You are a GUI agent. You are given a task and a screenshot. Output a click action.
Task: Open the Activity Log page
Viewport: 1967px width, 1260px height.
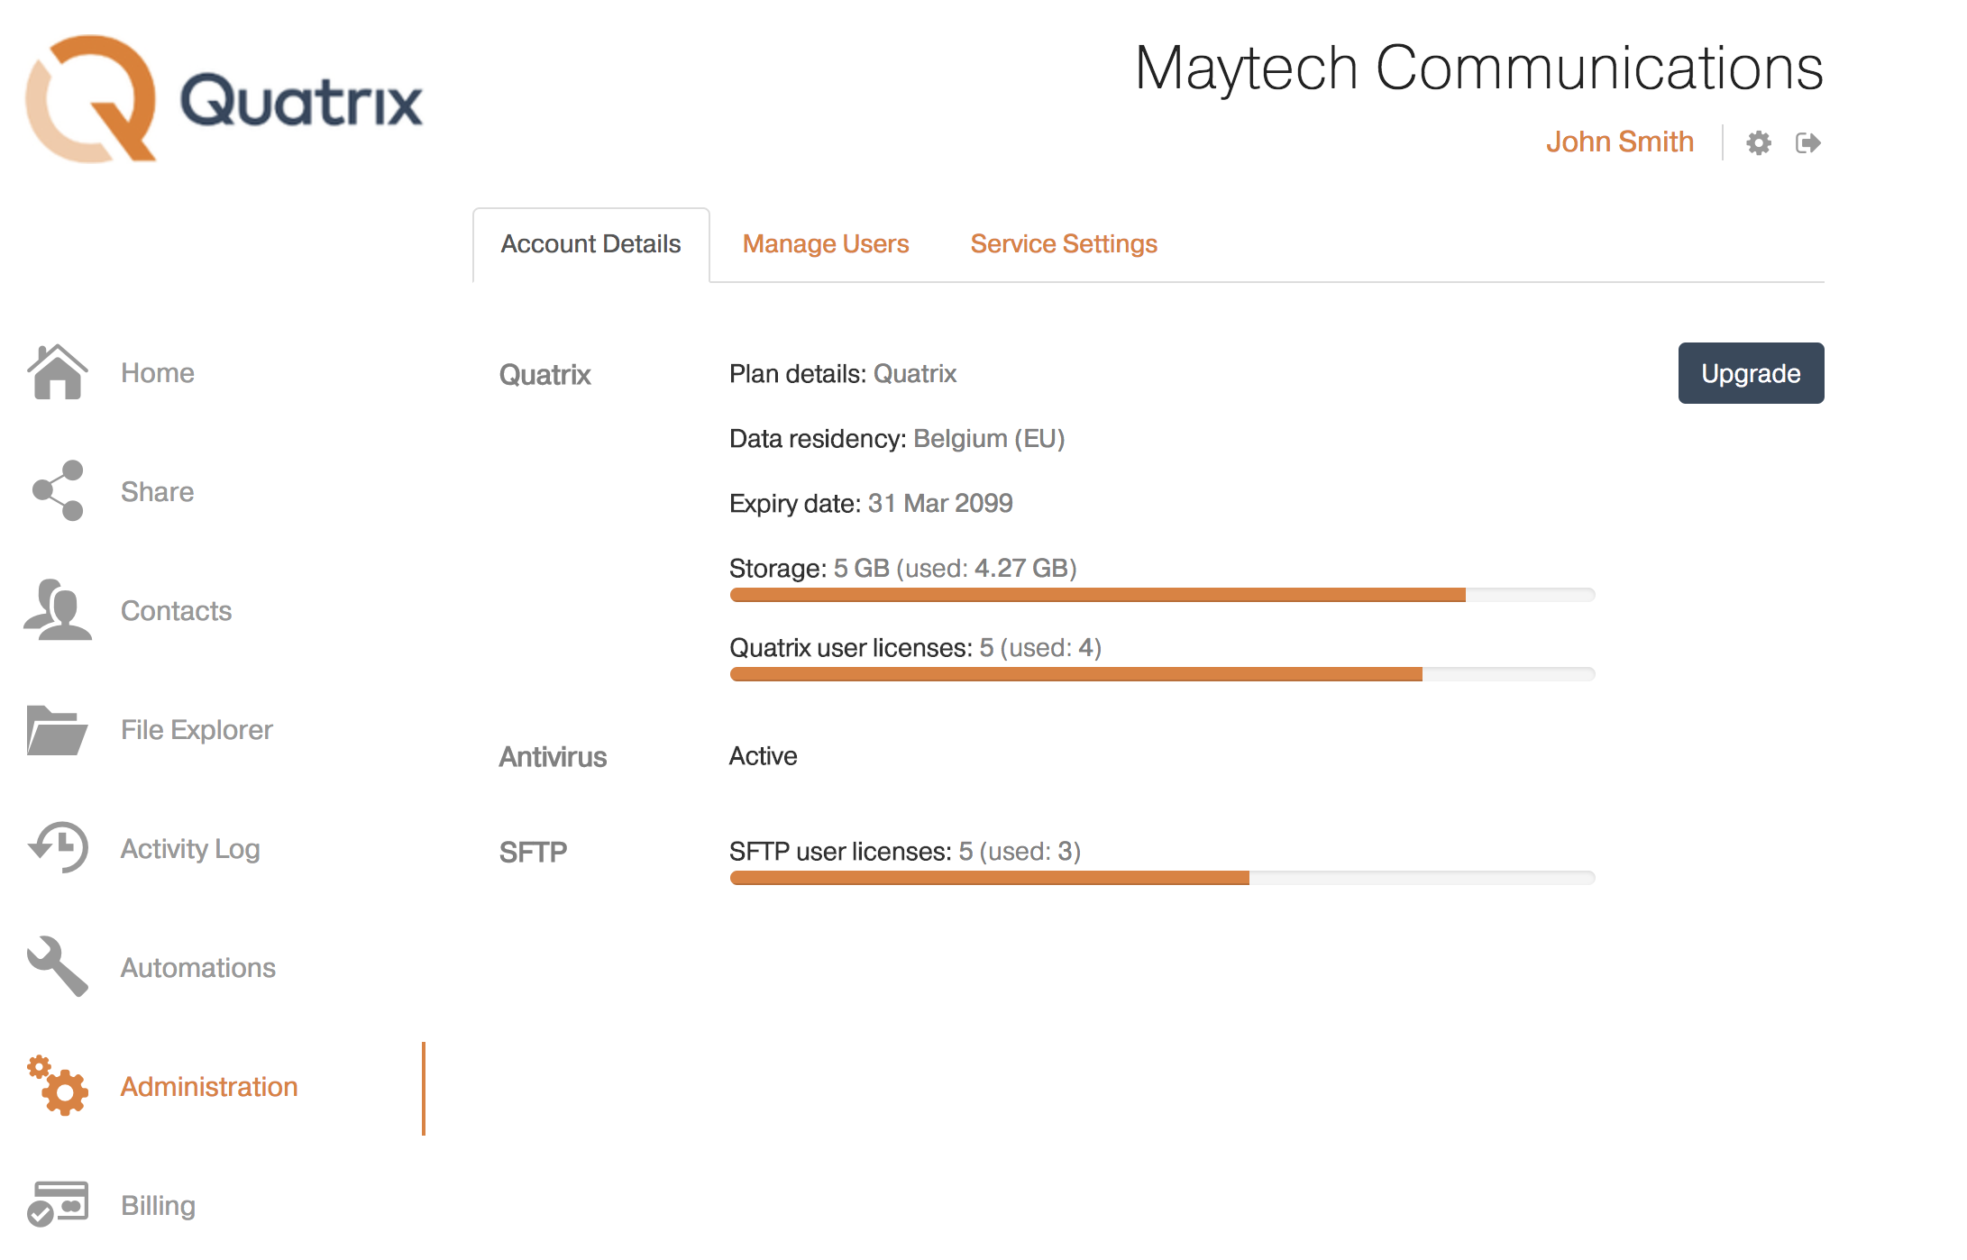pyautogui.click(x=190, y=849)
